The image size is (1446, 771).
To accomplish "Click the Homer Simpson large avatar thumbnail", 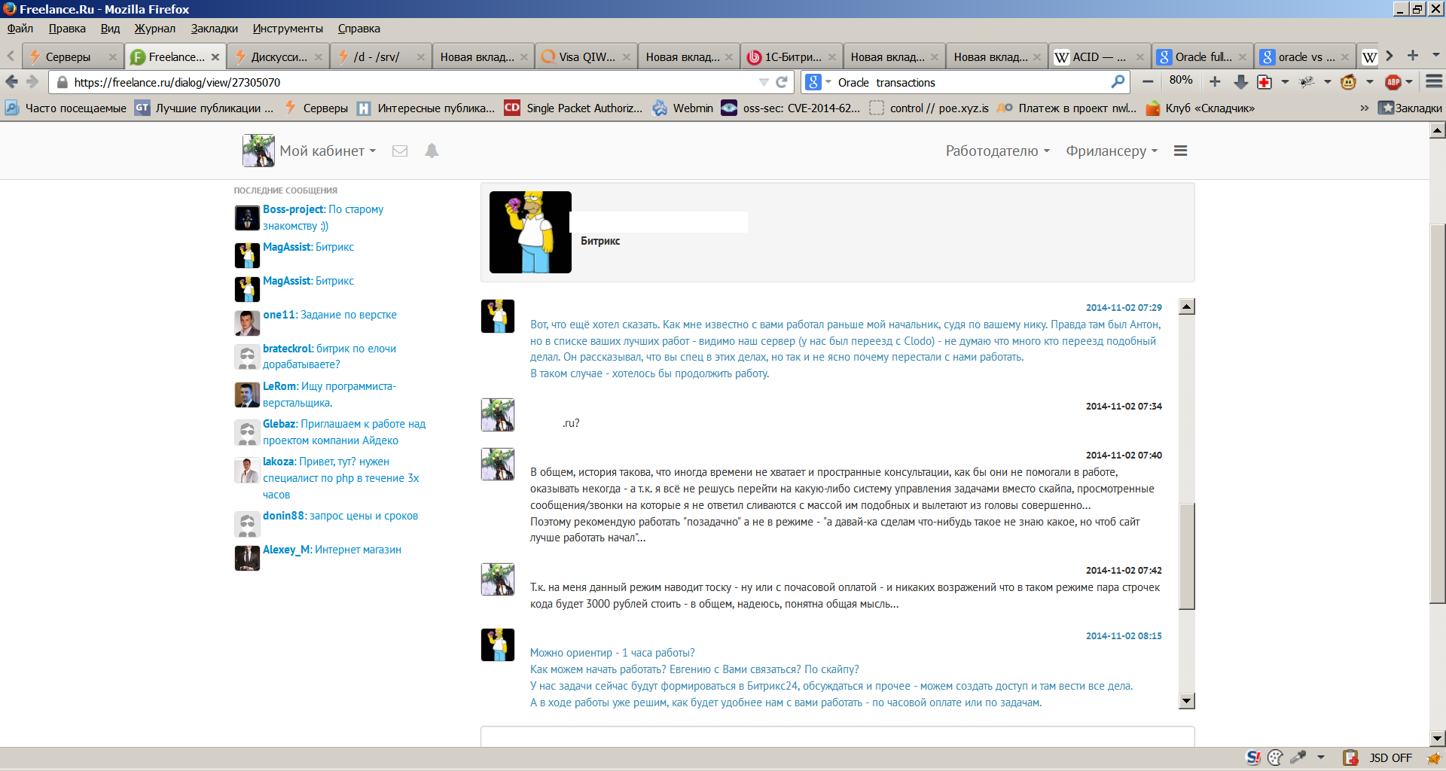I will pyautogui.click(x=530, y=232).
